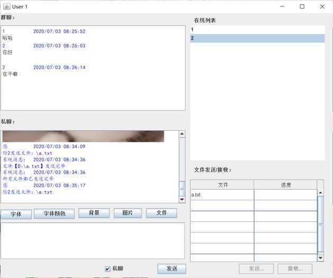
Task: Click the file table scroll up arrow
Action: 320,193
